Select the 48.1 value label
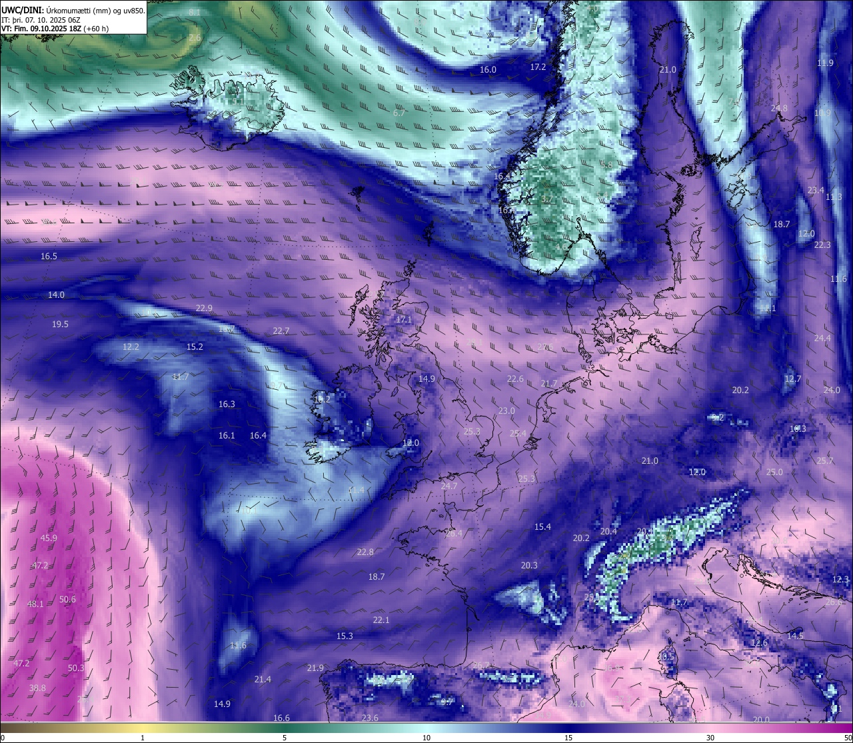853x743 pixels. 35,604
